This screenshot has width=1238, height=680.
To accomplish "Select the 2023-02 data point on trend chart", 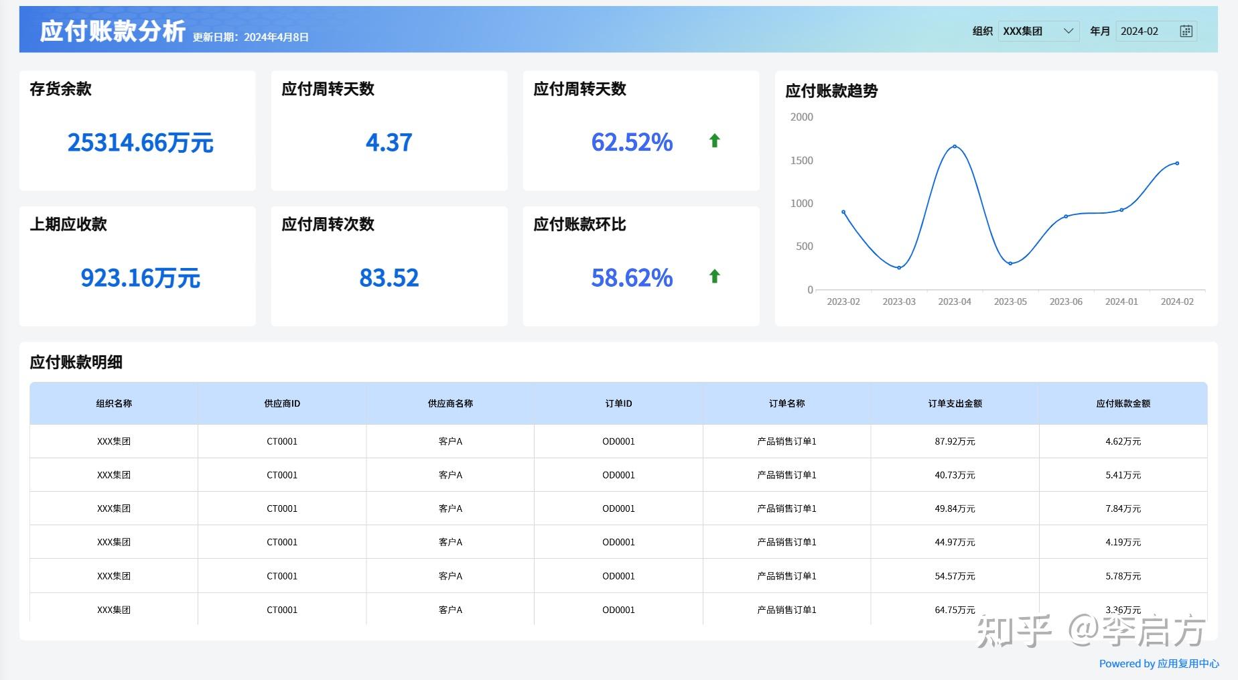I will point(843,212).
